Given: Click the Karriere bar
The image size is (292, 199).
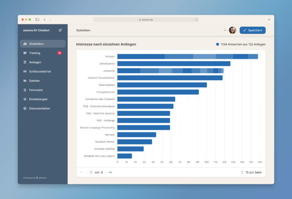Looking at the screenshot, I should [137, 135].
